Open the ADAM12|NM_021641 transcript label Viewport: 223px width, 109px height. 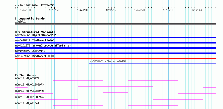coord(27,103)
